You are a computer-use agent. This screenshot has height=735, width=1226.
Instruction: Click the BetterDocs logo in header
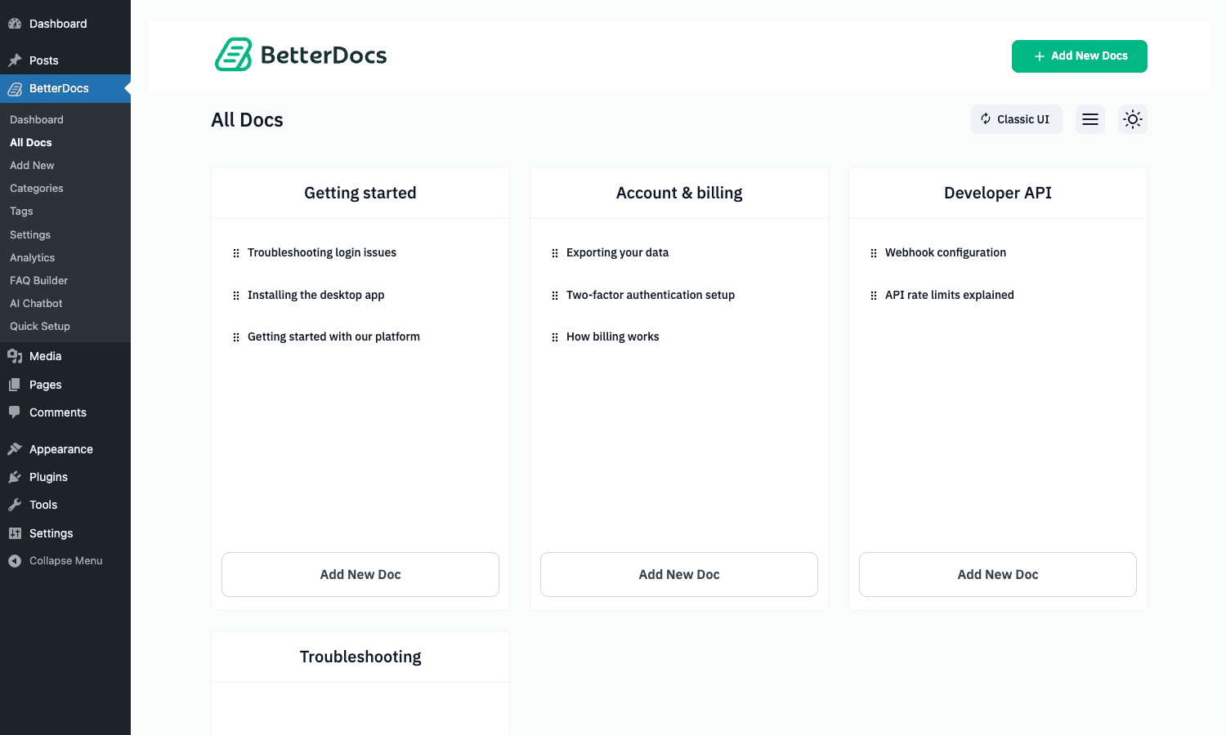click(x=301, y=55)
